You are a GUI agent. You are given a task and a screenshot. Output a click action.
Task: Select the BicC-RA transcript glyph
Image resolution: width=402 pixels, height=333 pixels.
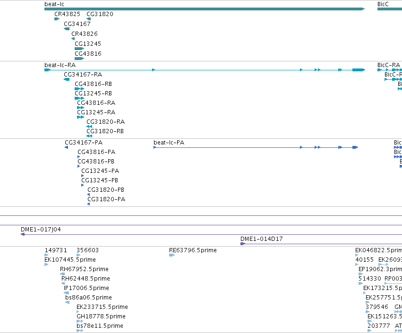[390, 70]
